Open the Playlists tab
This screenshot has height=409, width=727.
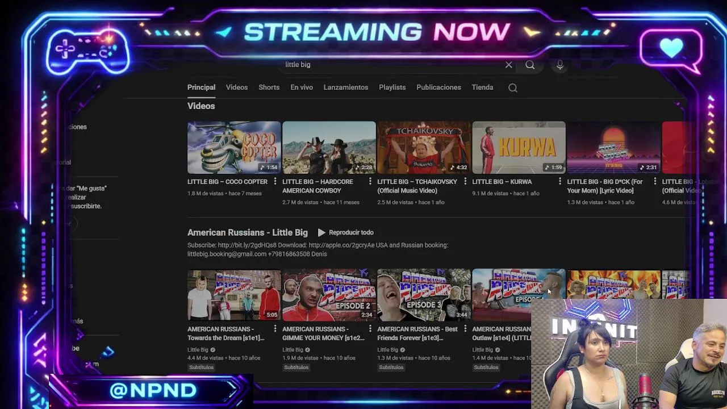[x=392, y=87]
